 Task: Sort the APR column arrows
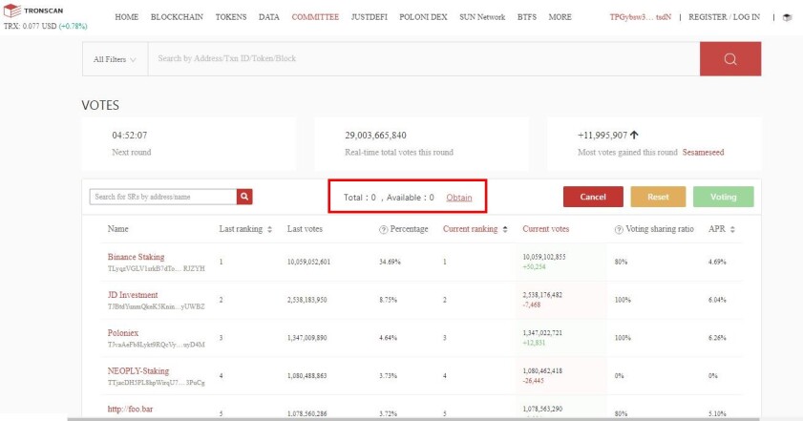732,229
